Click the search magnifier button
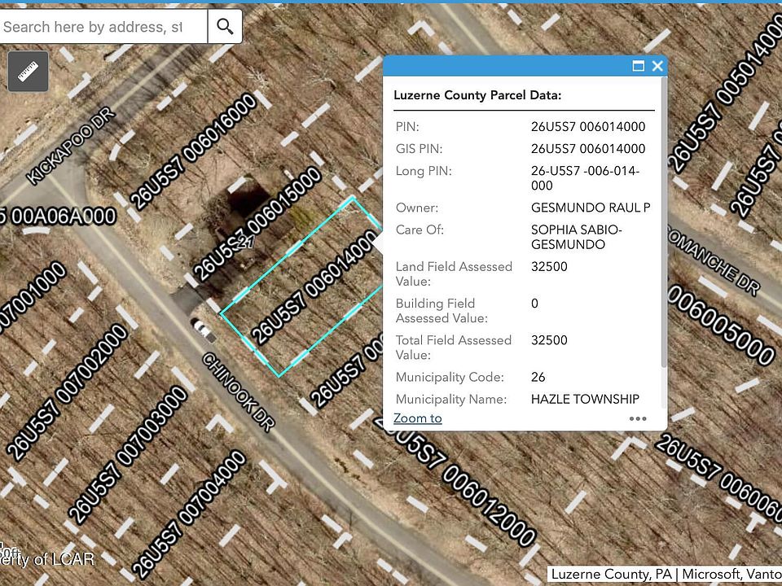This screenshot has width=782, height=586. click(x=225, y=26)
